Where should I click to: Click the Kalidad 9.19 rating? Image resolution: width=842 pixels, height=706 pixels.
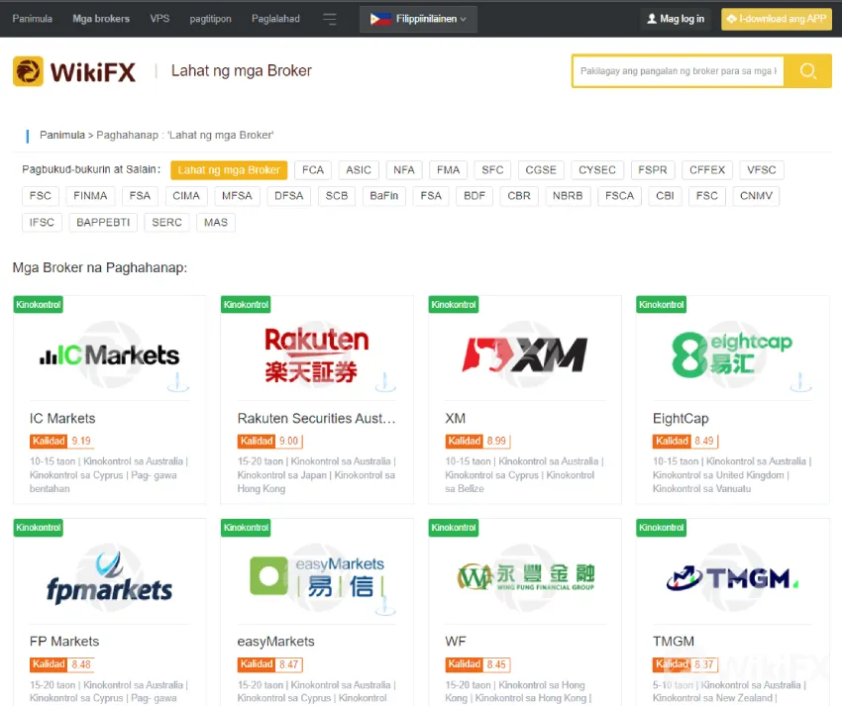(61, 441)
